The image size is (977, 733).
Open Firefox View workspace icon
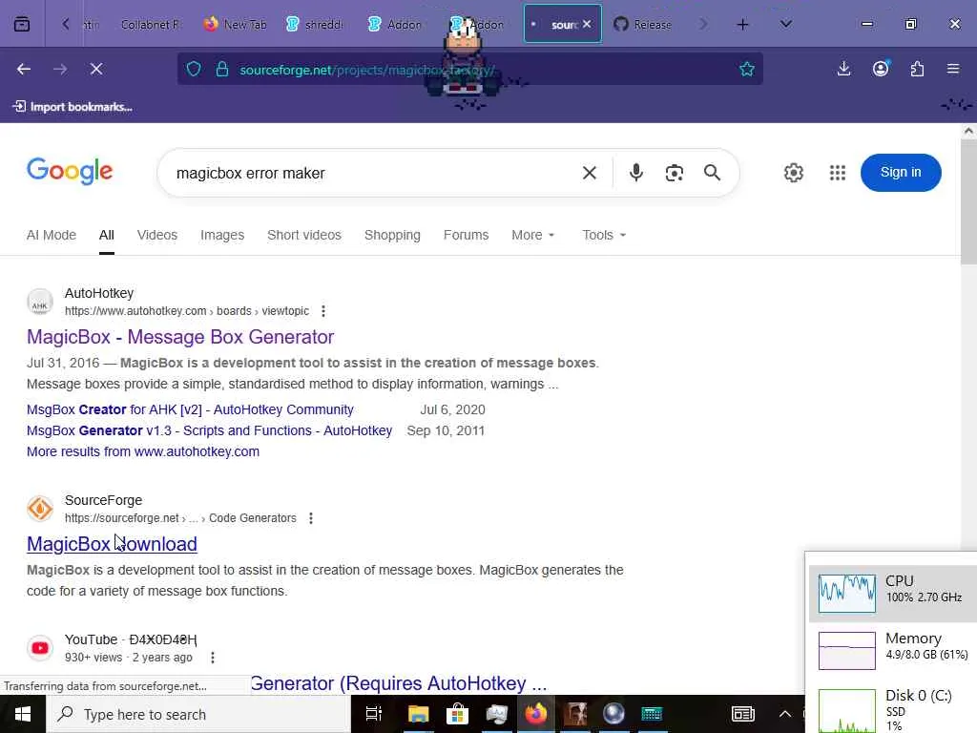coord(22,24)
